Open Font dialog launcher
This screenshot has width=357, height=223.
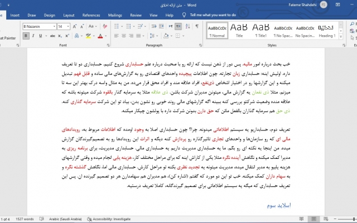(x=108, y=46)
